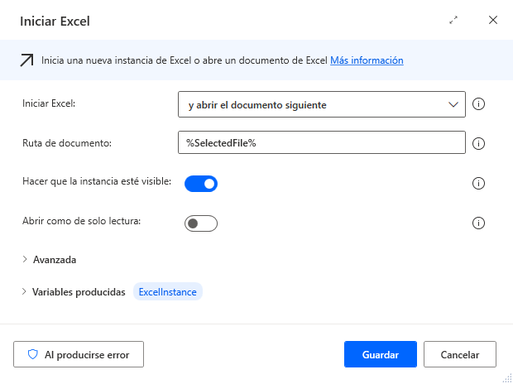This screenshot has width=513, height=384.
Task: Click the Ruta de documento label
Action: (x=67, y=143)
